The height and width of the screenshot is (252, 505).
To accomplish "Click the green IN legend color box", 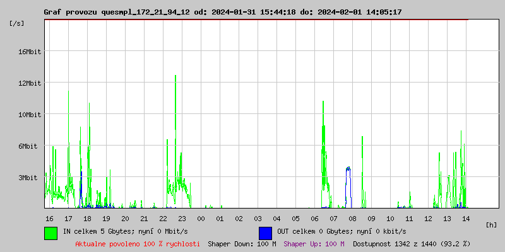I will (50, 232).
